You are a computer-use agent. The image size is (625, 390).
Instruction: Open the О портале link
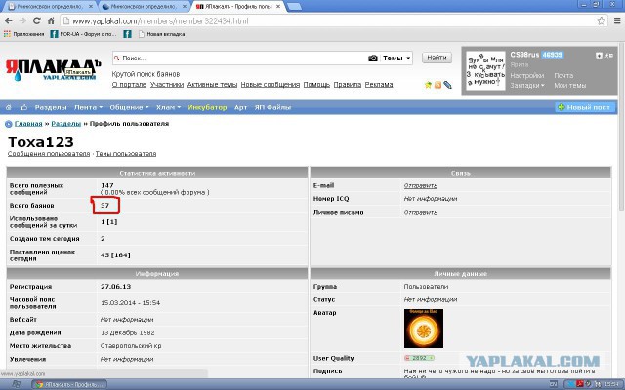point(129,85)
